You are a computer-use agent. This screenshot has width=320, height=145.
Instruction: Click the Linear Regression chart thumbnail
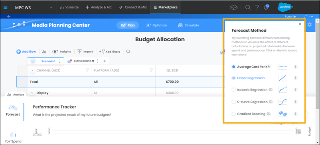(282, 78)
